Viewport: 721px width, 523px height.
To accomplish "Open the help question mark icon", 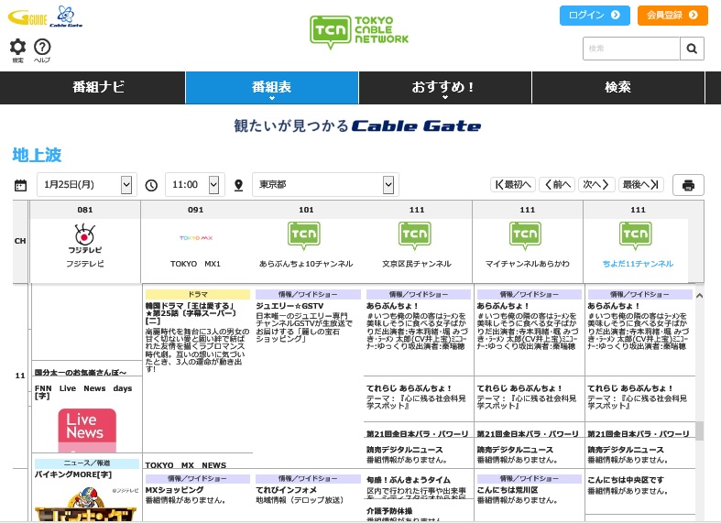I will (x=42, y=47).
